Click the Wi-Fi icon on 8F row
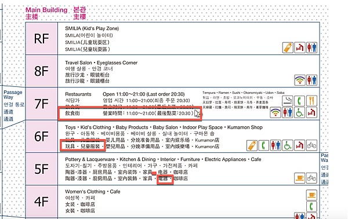This screenshot has height=219, width=348. coord(300,80)
